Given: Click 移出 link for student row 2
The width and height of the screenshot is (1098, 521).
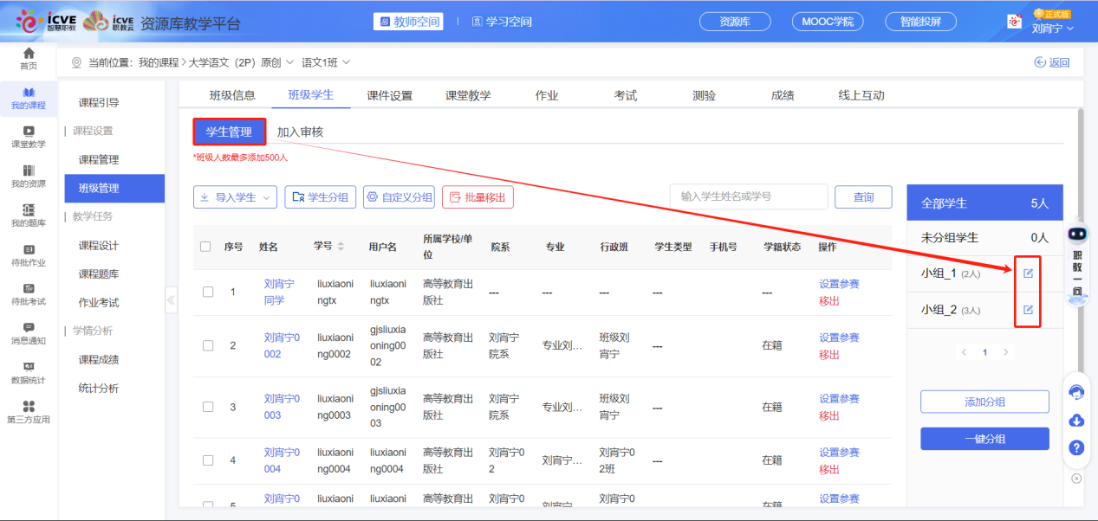Looking at the screenshot, I should 829,355.
